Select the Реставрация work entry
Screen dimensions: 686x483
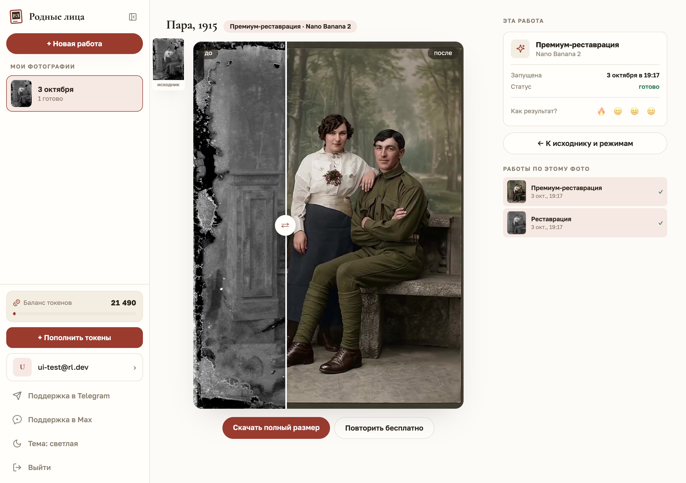585,223
